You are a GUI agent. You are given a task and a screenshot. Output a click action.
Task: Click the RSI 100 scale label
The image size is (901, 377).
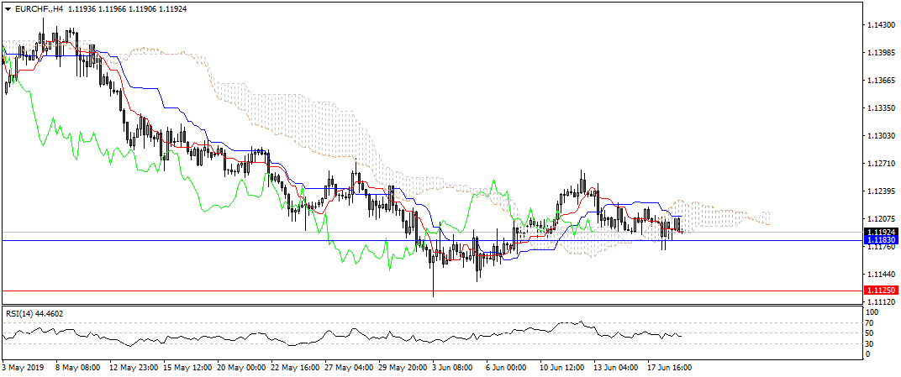click(x=875, y=312)
